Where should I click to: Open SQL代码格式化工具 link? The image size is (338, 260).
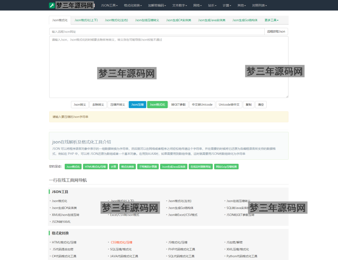coord(181,256)
